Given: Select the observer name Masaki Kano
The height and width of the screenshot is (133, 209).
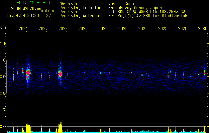Looking at the screenshot, I should pyautogui.click(x=121, y=4).
